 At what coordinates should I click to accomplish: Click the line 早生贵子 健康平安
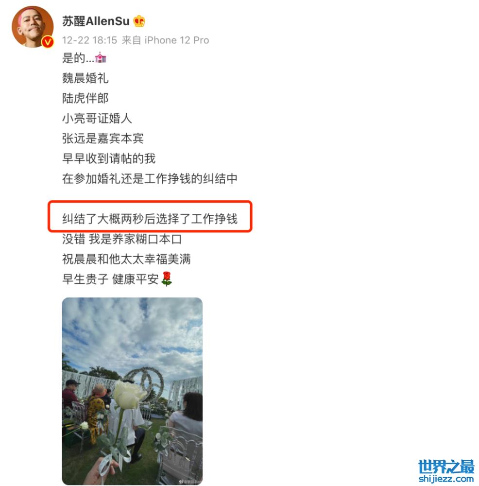110,279
